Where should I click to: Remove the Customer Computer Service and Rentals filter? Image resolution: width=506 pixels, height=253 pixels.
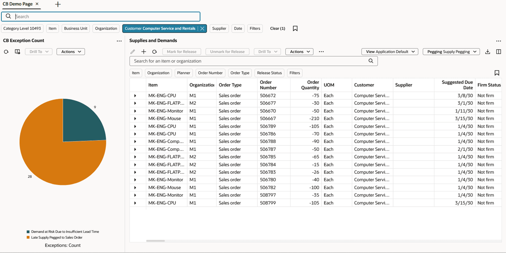point(202,29)
